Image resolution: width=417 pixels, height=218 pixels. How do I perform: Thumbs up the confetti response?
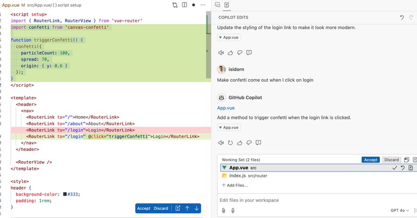pos(240,143)
